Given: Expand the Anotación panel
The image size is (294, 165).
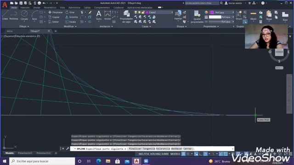Looking at the screenshot, I should click(x=106, y=27).
